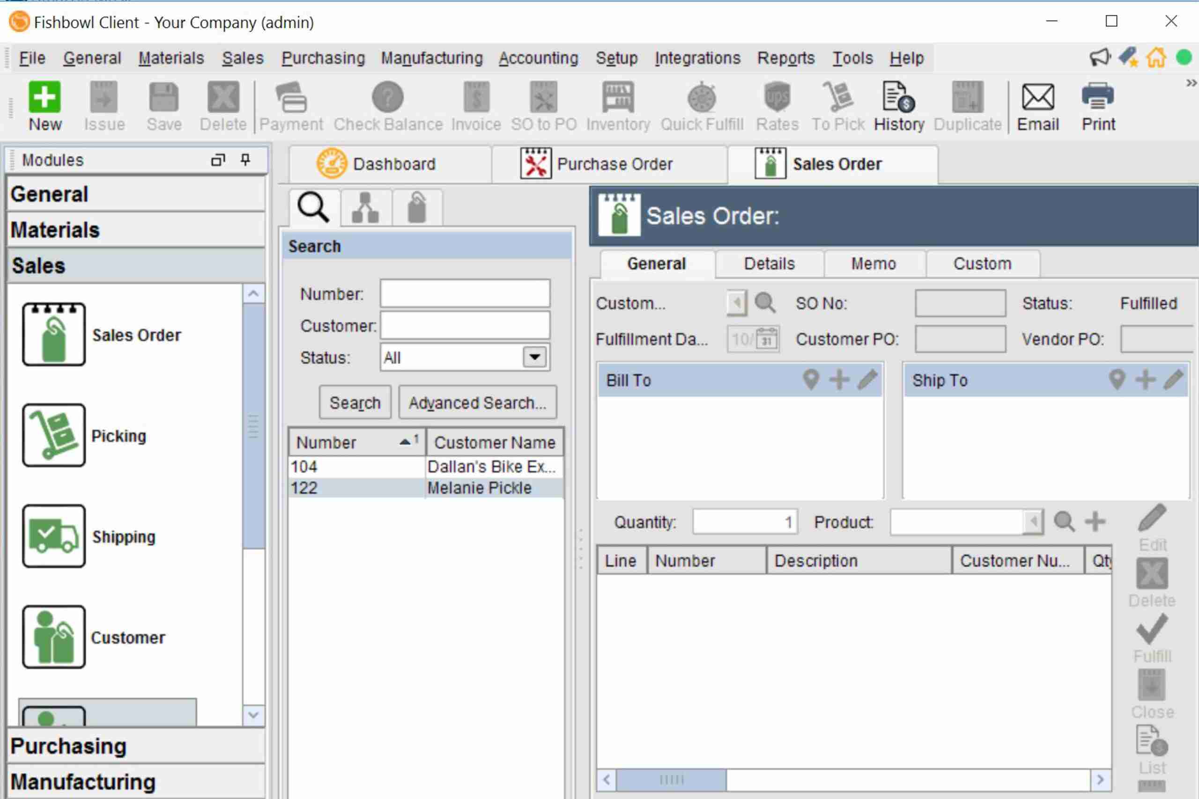Open the Fulfillment Date calendar picker
Image resolution: width=1199 pixels, height=799 pixels.
[x=767, y=339]
